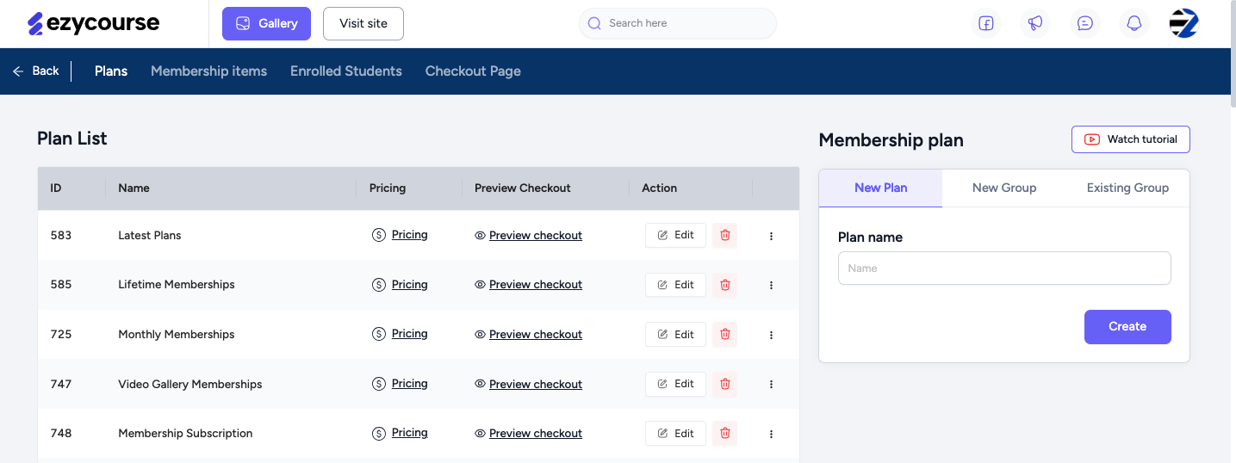The image size is (1236, 463).
Task: Open the chat messages icon
Action: [1085, 23]
